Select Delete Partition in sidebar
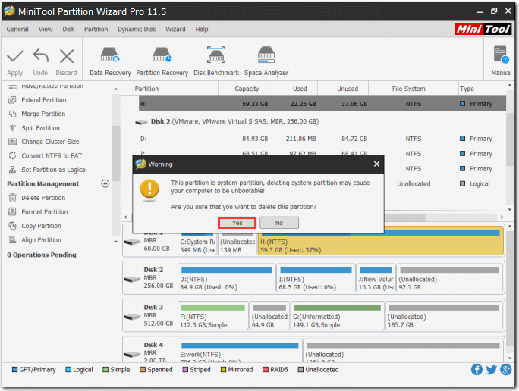This screenshot has width=519, height=391. [x=43, y=198]
